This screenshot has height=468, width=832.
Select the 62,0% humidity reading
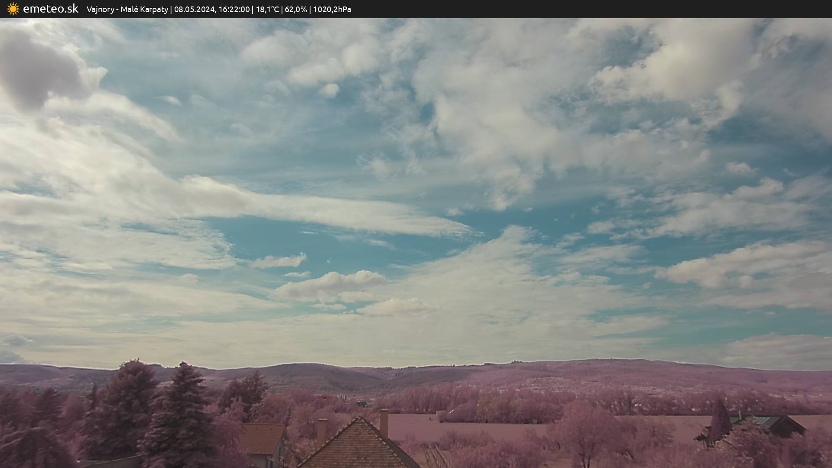[296, 10]
